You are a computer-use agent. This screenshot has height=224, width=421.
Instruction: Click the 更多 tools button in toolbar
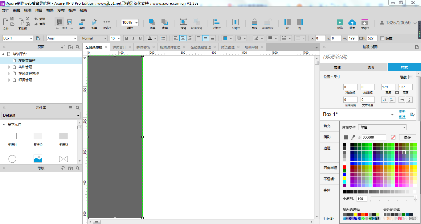point(107,24)
